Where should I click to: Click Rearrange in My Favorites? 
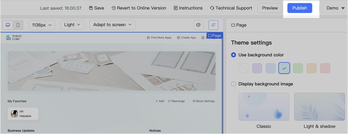tap(176, 101)
